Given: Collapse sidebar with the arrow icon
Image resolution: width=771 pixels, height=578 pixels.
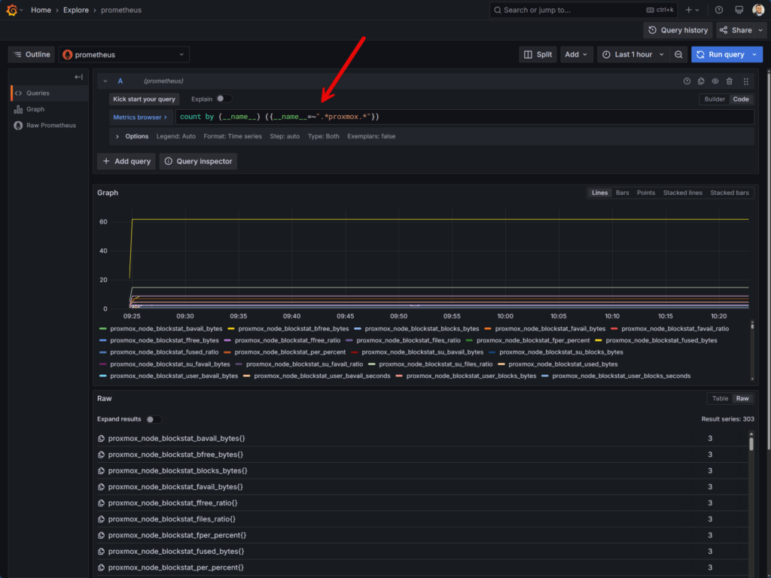Looking at the screenshot, I should point(78,77).
